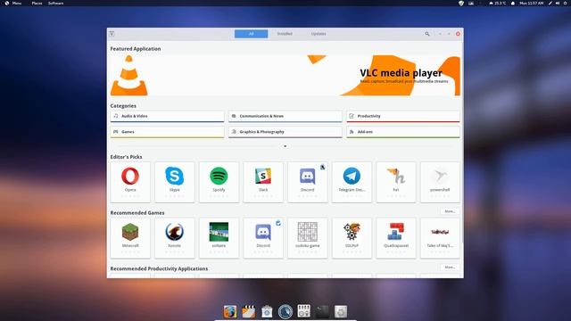Open the Terminal dock icon

(x=322, y=311)
